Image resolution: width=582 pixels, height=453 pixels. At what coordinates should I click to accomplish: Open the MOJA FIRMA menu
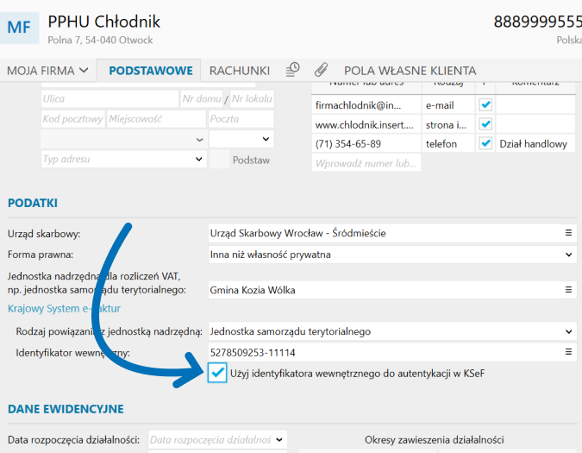[x=47, y=71]
